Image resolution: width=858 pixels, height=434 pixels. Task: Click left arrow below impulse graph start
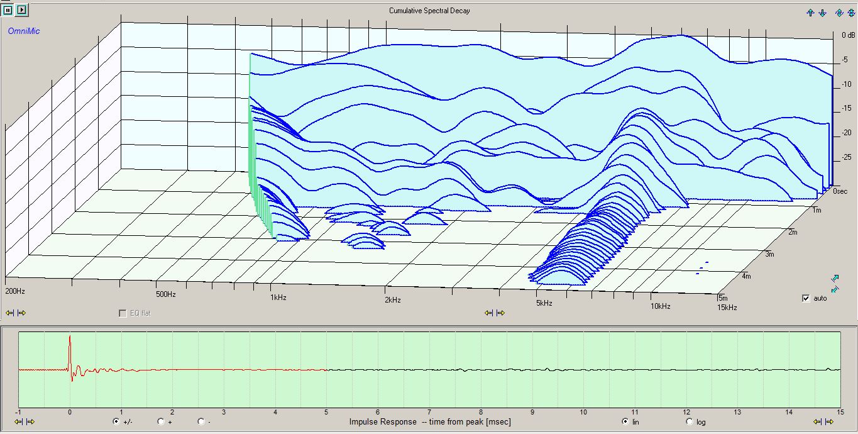pos(17,421)
